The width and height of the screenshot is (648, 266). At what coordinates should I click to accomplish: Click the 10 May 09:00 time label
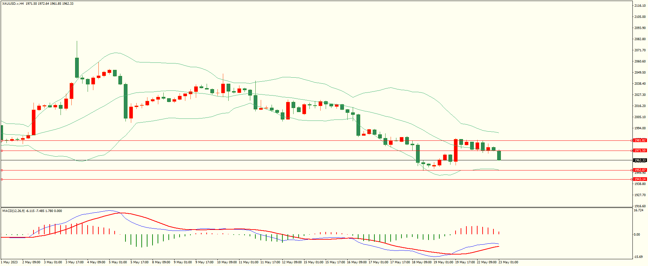(x=227, y=262)
